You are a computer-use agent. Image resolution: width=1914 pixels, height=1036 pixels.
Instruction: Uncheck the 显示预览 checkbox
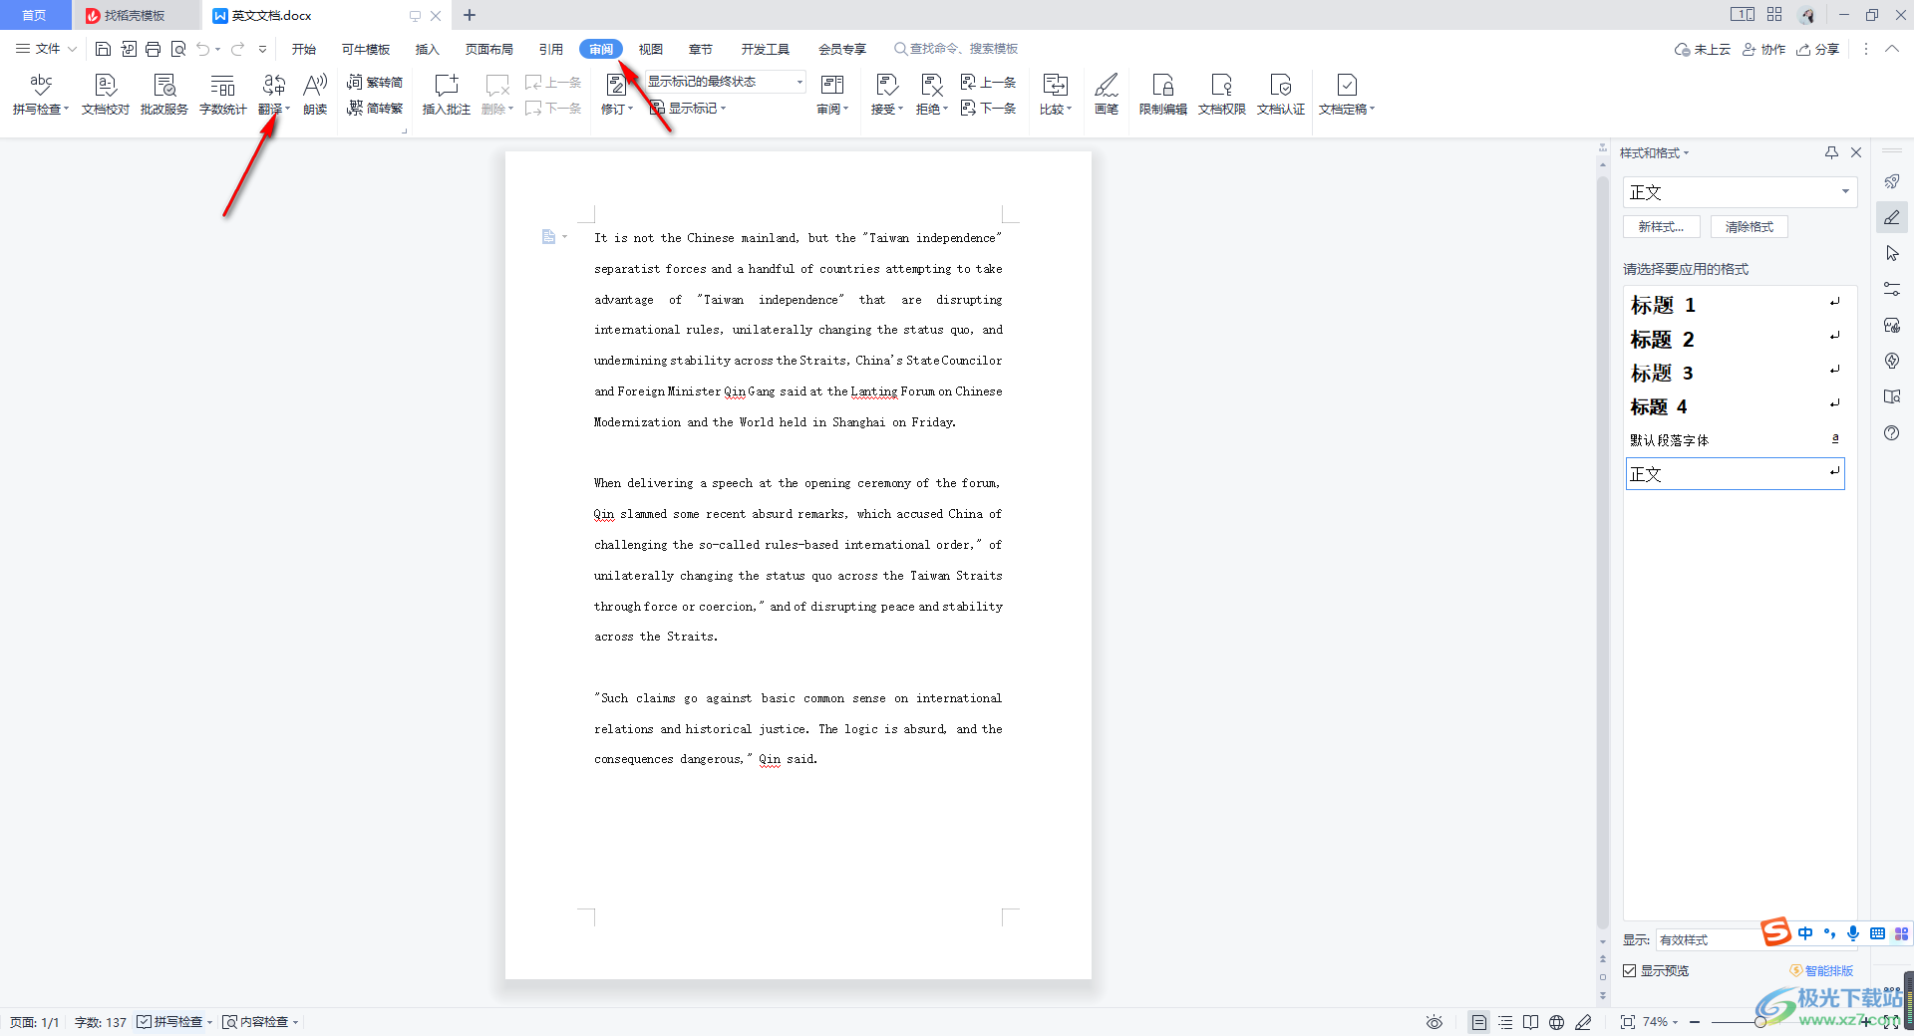click(x=1629, y=970)
